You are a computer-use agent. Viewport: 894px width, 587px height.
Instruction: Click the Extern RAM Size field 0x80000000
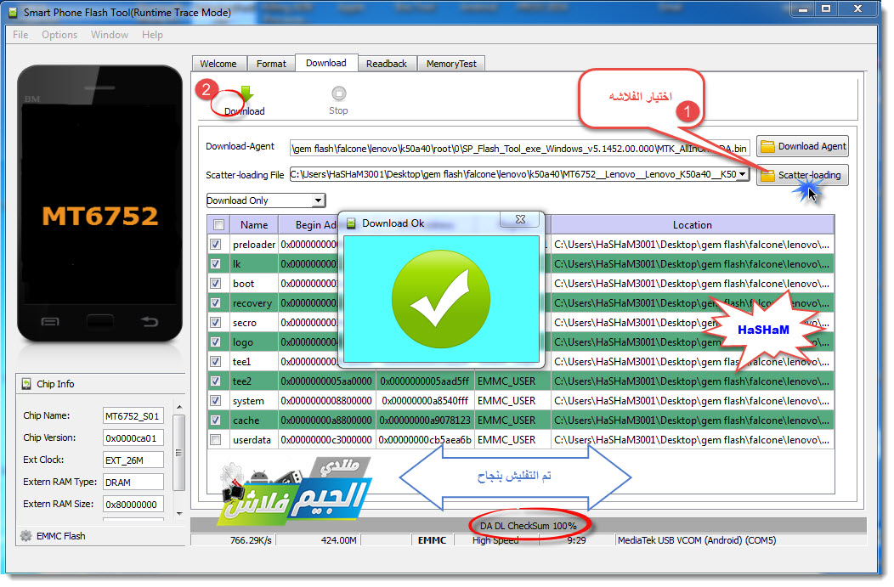(133, 505)
